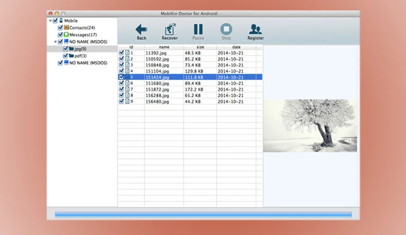
Task: Click the Back arrow icon
Action: coord(141,29)
